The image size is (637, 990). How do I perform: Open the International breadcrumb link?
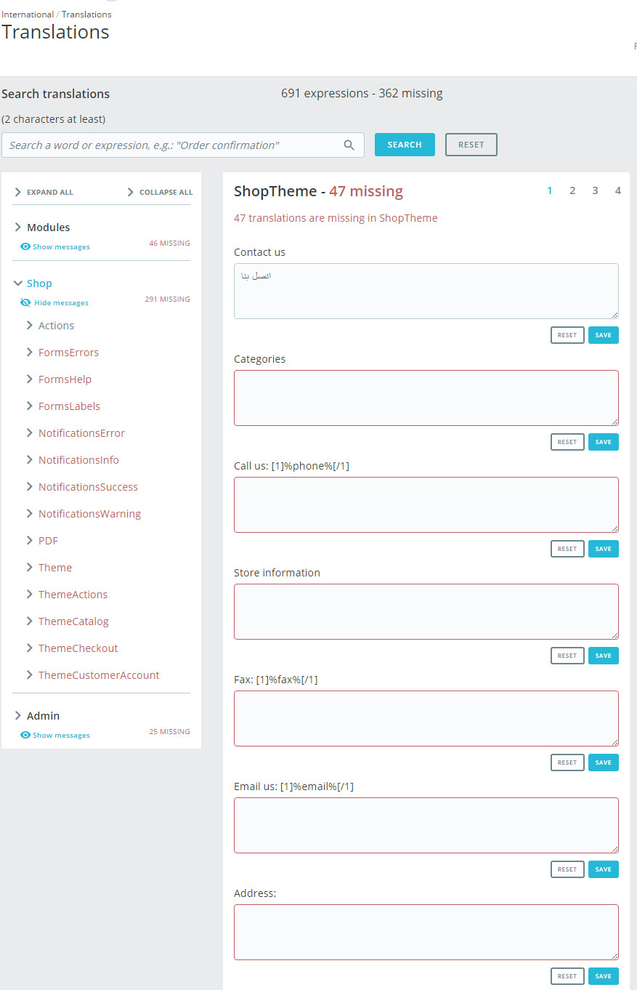28,15
